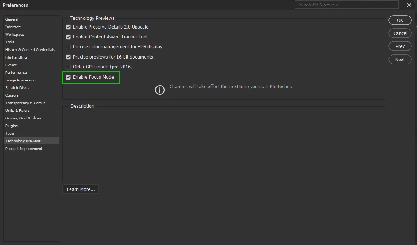Click the Cancel button
The width and height of the screenshot is (417, 245).
(x=400, y=33)
